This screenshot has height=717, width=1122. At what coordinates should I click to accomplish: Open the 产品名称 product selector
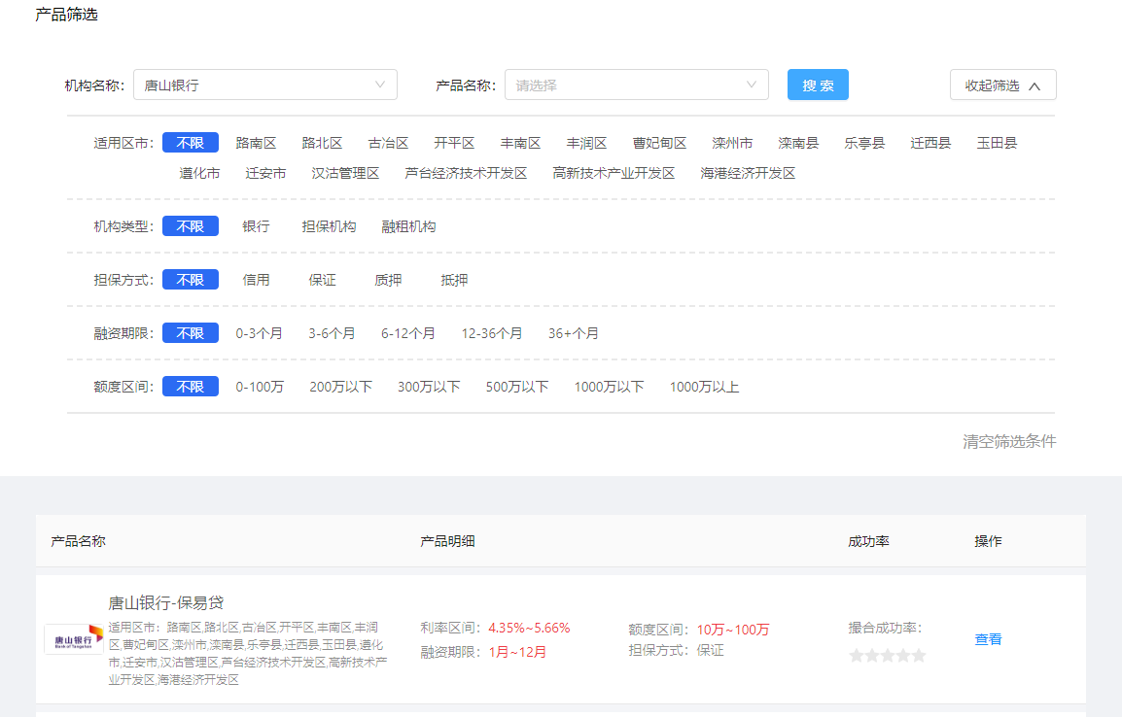636,85
